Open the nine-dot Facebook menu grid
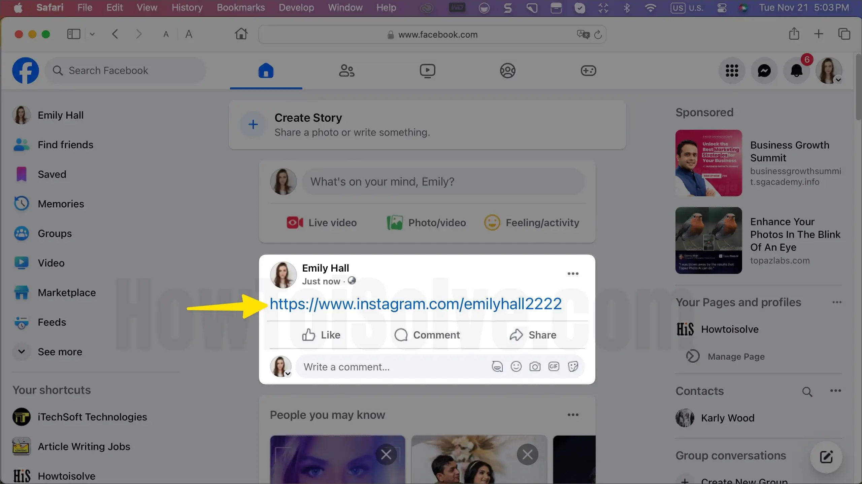The width and height of the screenshot is (862, 484). (x=732, y=71)
